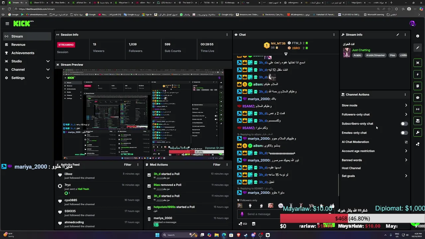Open Brave browser from the taskbar
Screen dimensions: 425x239
[238, 235]
